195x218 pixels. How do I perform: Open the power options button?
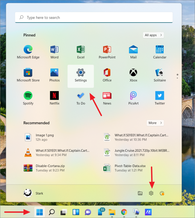point(162,193)
